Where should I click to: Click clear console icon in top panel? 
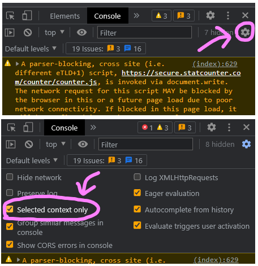click(x=28, y=33)
